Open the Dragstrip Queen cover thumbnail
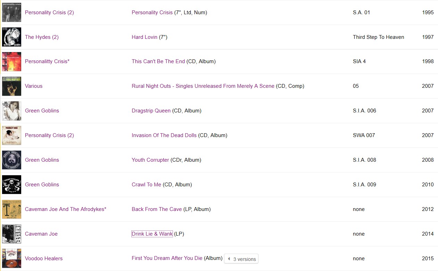The image size is (438, 271). click(11, 110)
